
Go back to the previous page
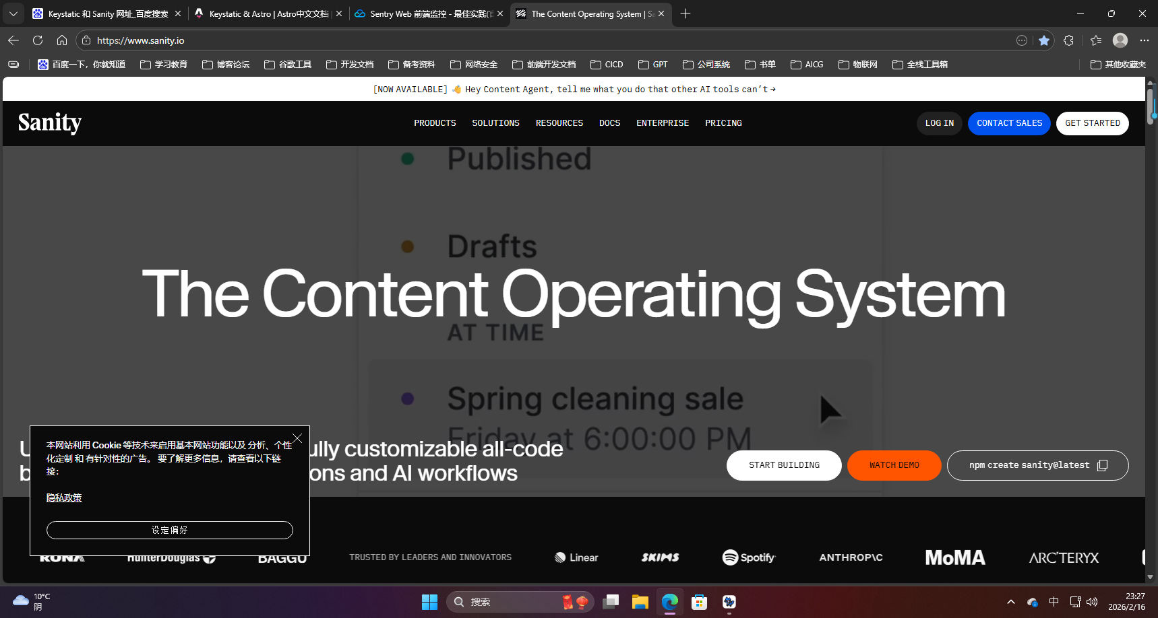pos(13,40)
